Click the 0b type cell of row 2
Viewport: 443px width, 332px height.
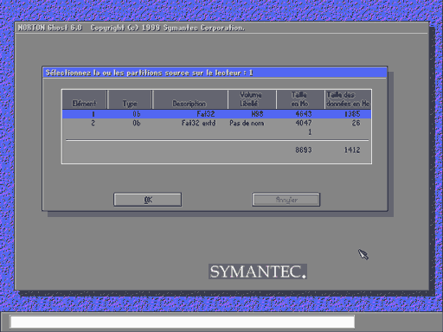[x=137, y=123]
